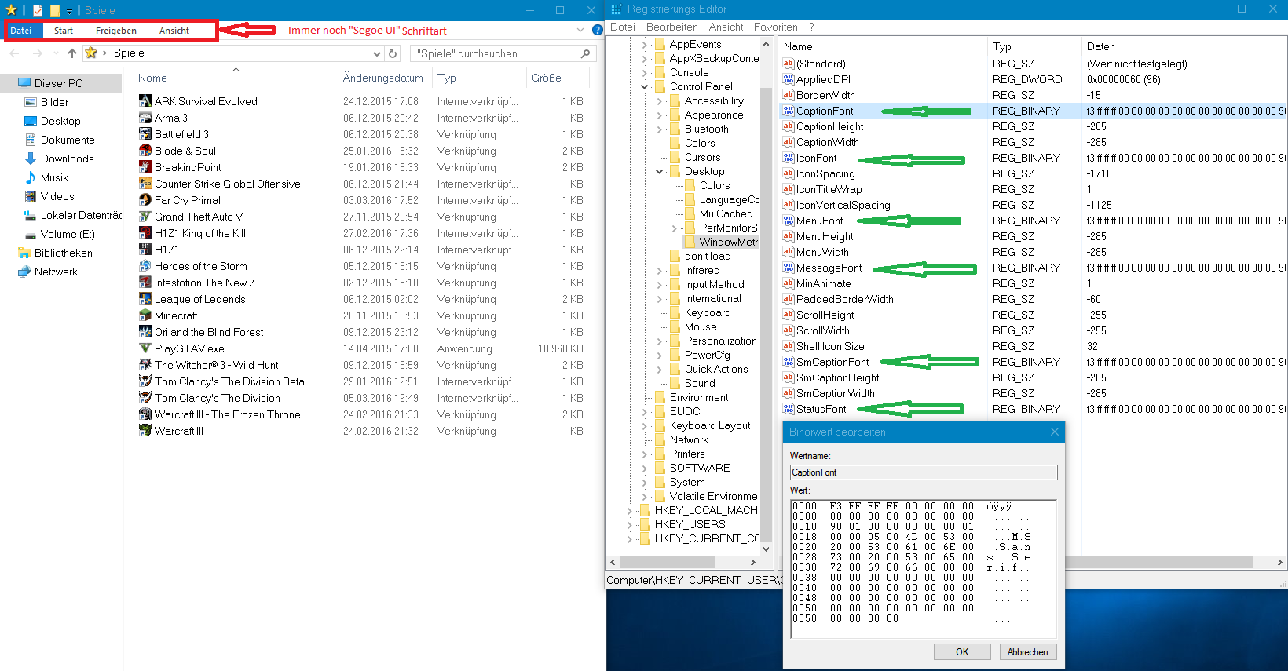Viewport: 1288px width, 671px height.
Task: Open Bearbeiten menu in Registrierungs-Editor
Action: point(671,27)
